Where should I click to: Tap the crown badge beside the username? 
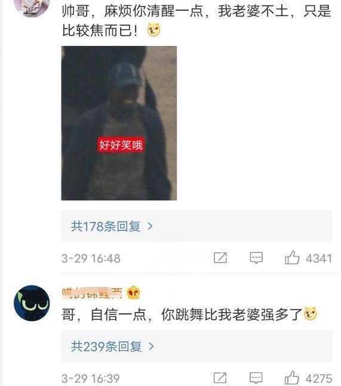pos(133,293)
